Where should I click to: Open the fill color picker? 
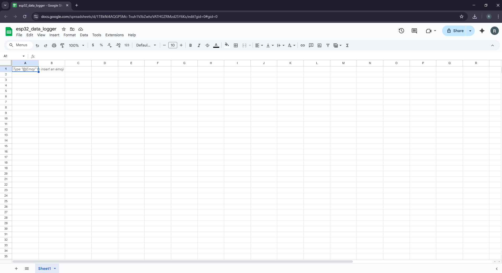[x=227, y=45]
